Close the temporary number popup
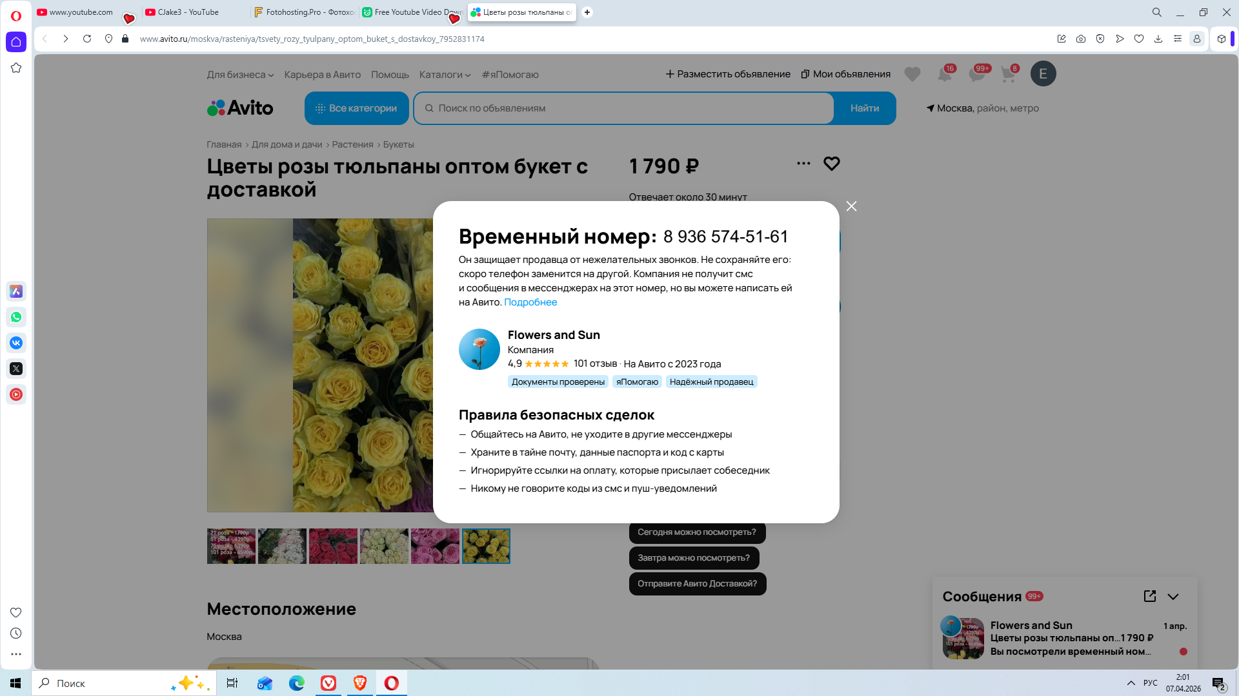This screenshot has width=1239, height=696. 851,206
